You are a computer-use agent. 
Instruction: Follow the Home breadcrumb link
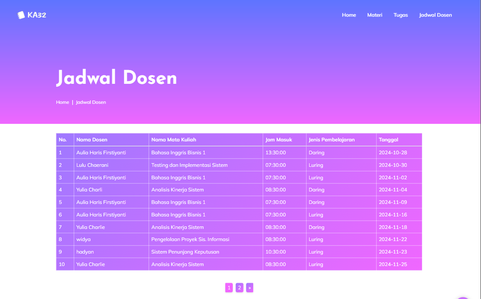click(63, 102)
